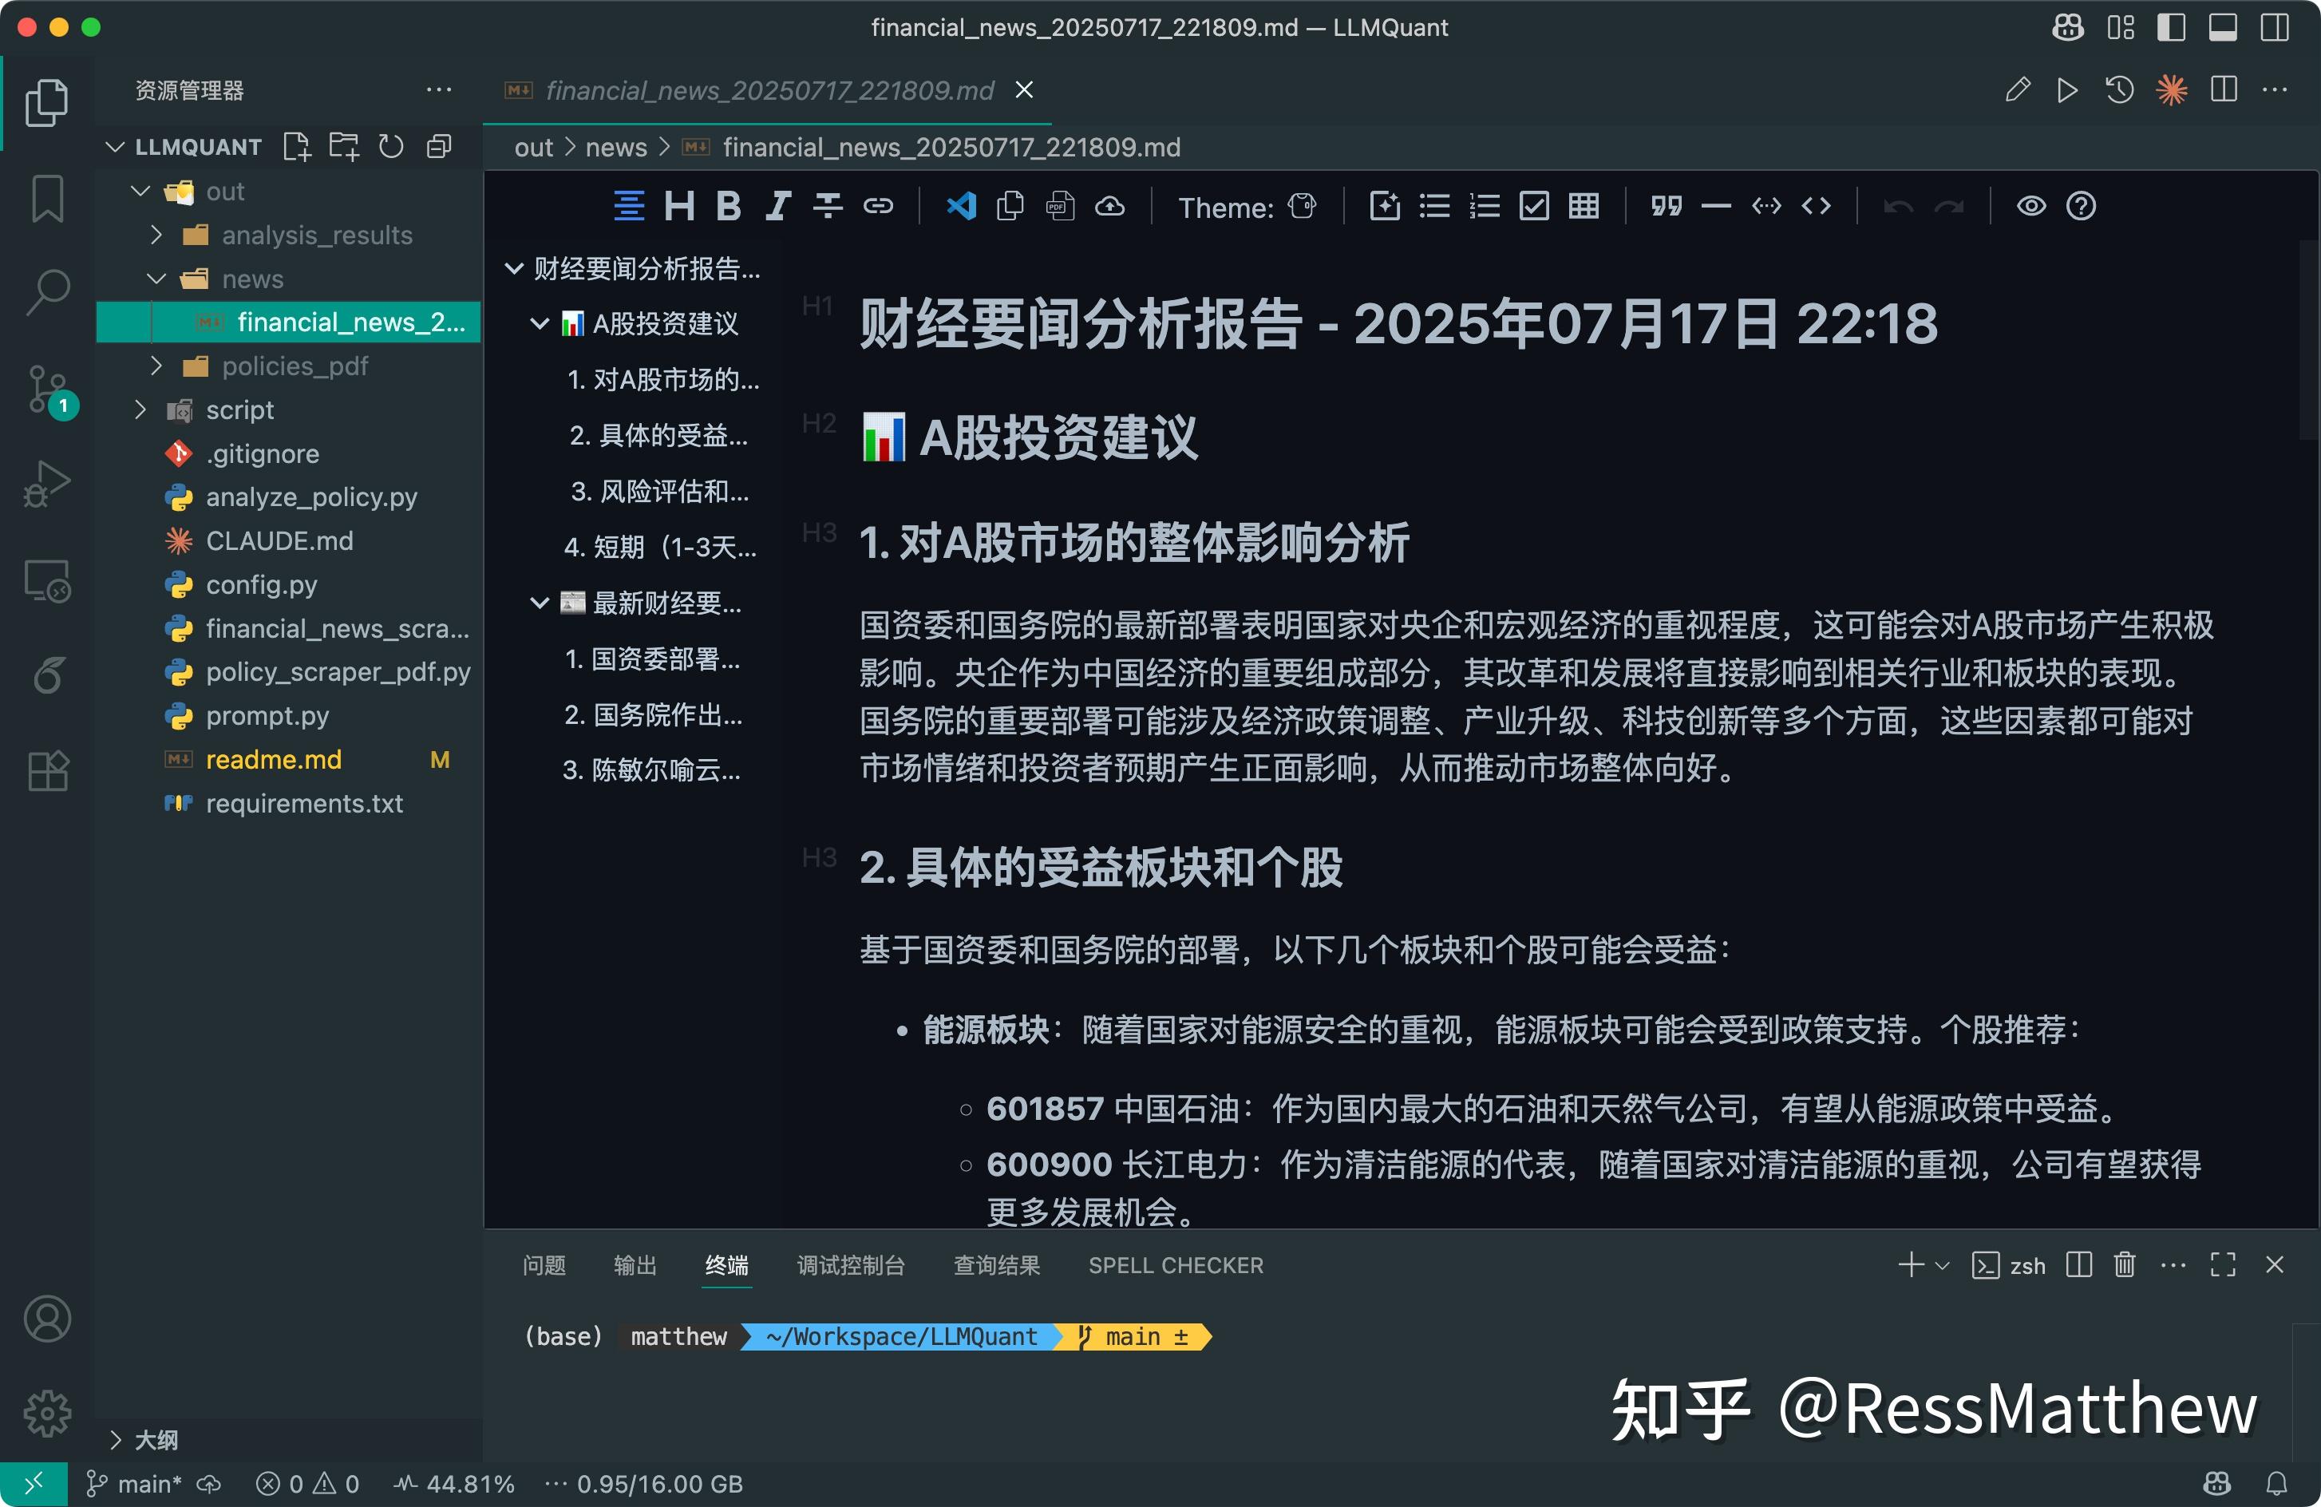2321x1507 pixels.
Task: Kill terminal with trash icon
Action: pyautogui.click(x=2124, y=1265)
